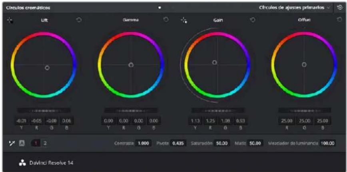Image resolution: width=347 pixels, height=172 pixels.
Task: Click the Offset wheel control point
Action: coord(304,65)
